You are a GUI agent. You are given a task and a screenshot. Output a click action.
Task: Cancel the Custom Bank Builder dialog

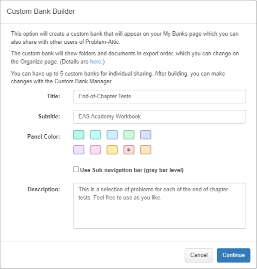pos(199,255)
